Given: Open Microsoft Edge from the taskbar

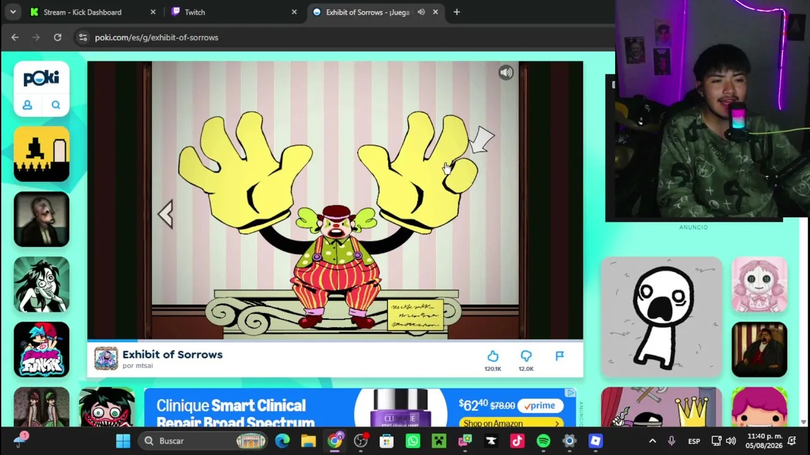Looking at the screenshot, I should (x=282, y=441).
